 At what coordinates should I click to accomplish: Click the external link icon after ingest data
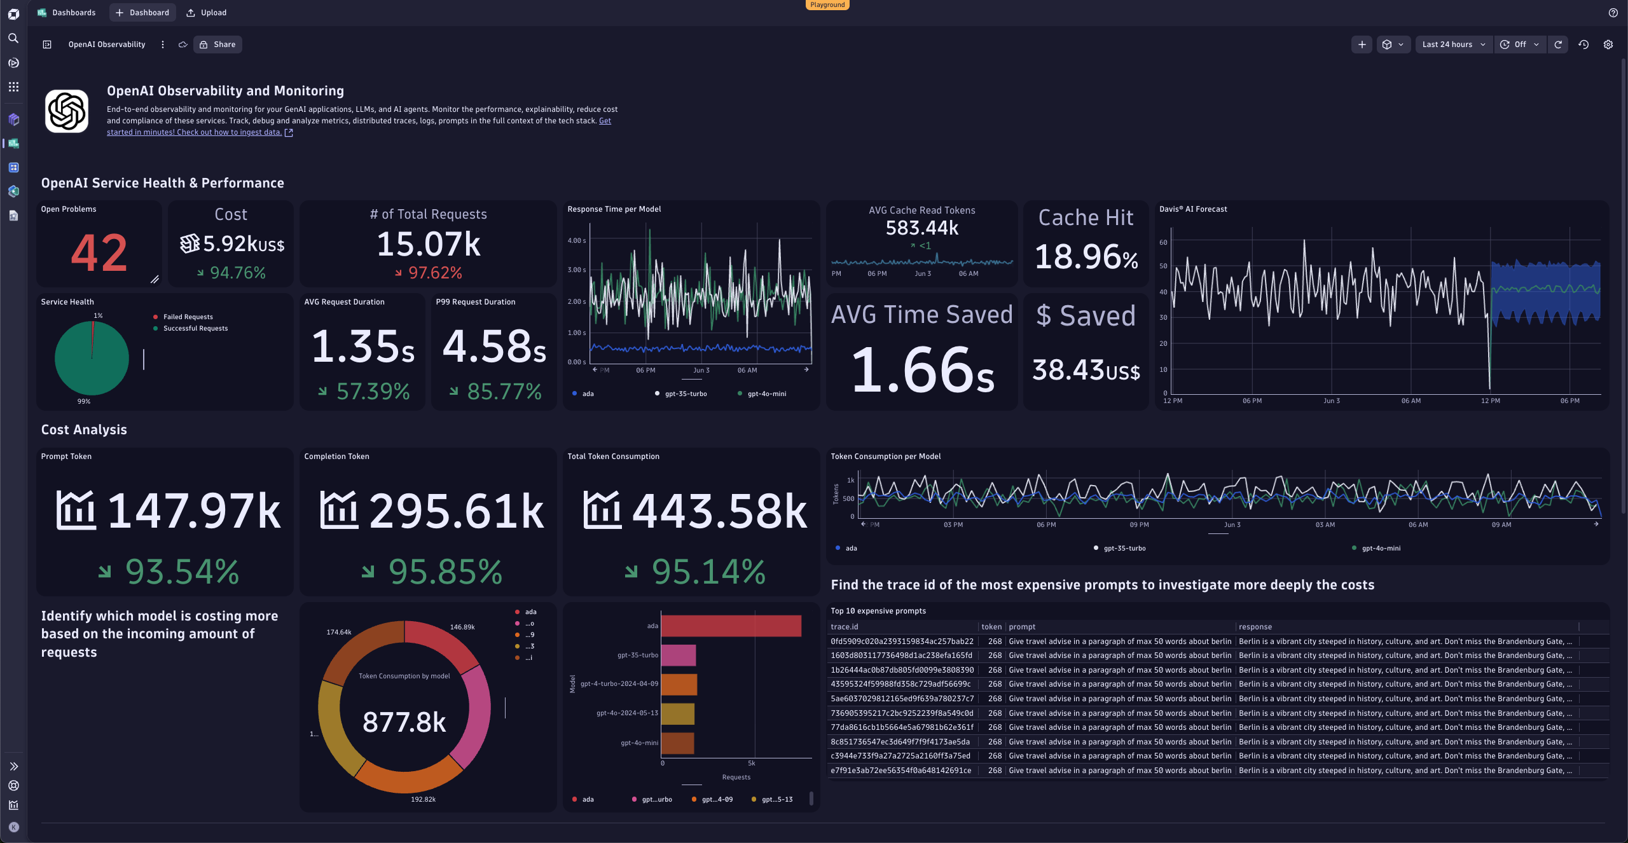tap(289, 132)
